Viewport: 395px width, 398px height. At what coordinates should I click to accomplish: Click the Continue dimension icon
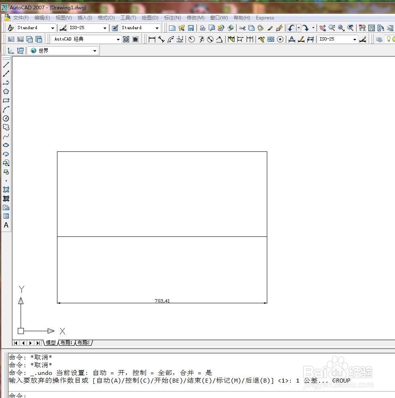tap(250, 39)
